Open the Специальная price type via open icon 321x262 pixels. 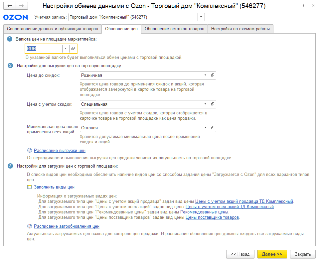click(x=213, y=104)
